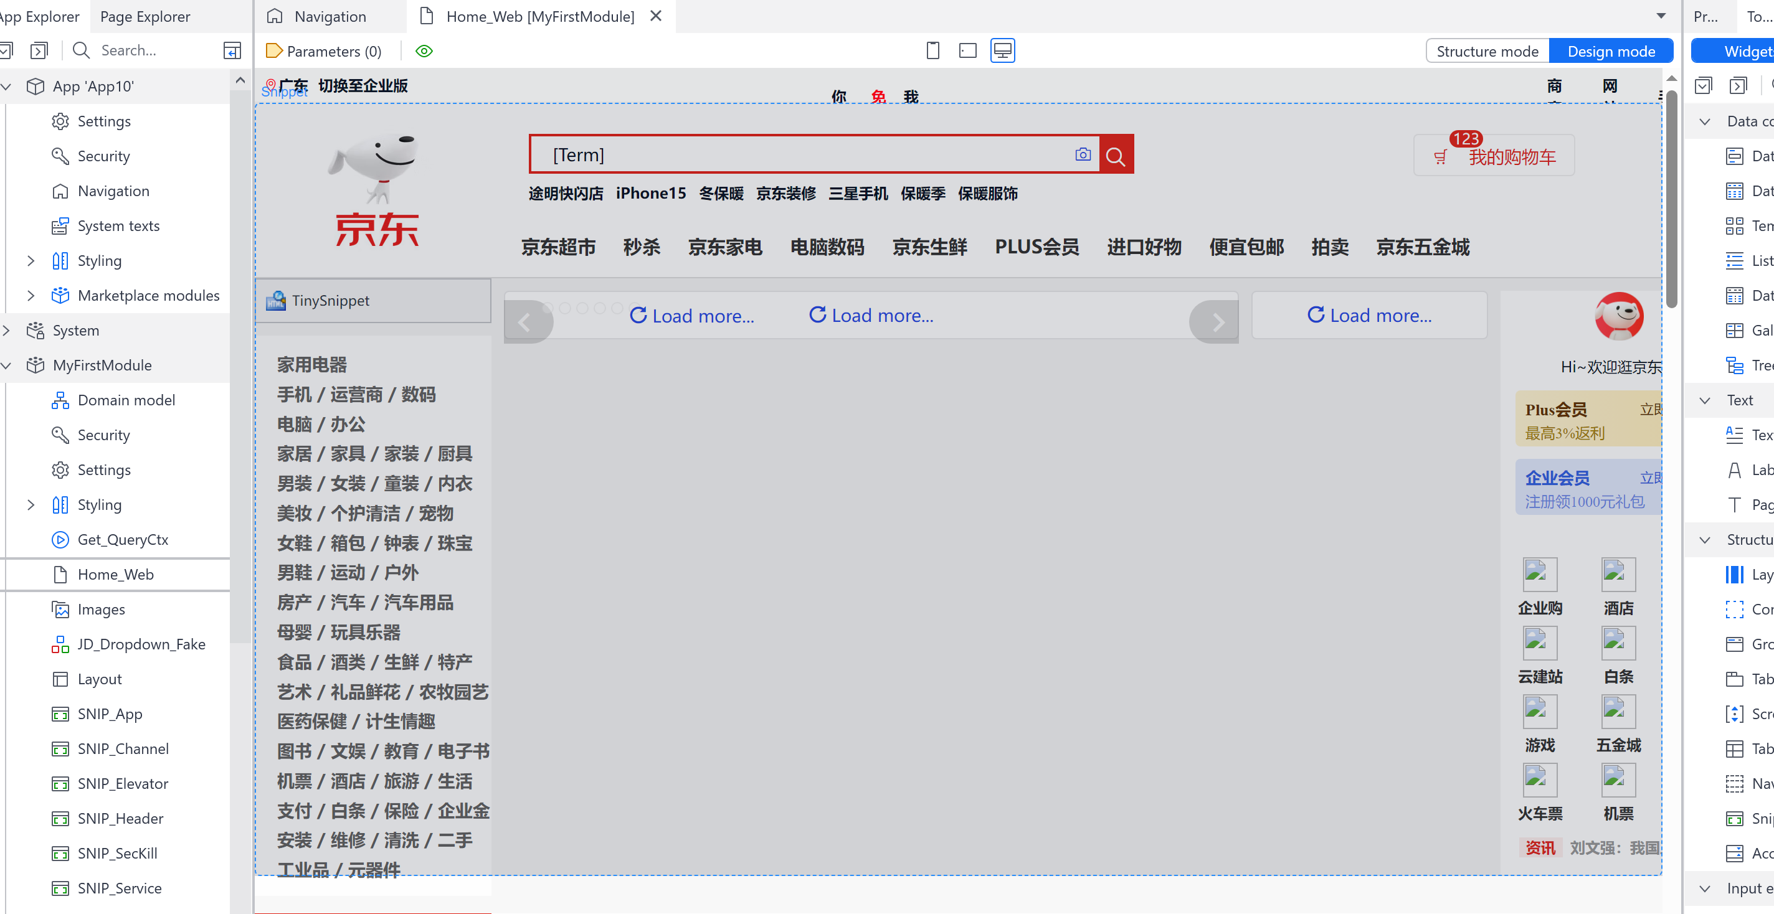Close the Home_Web document tab

[x=657, y=15]
